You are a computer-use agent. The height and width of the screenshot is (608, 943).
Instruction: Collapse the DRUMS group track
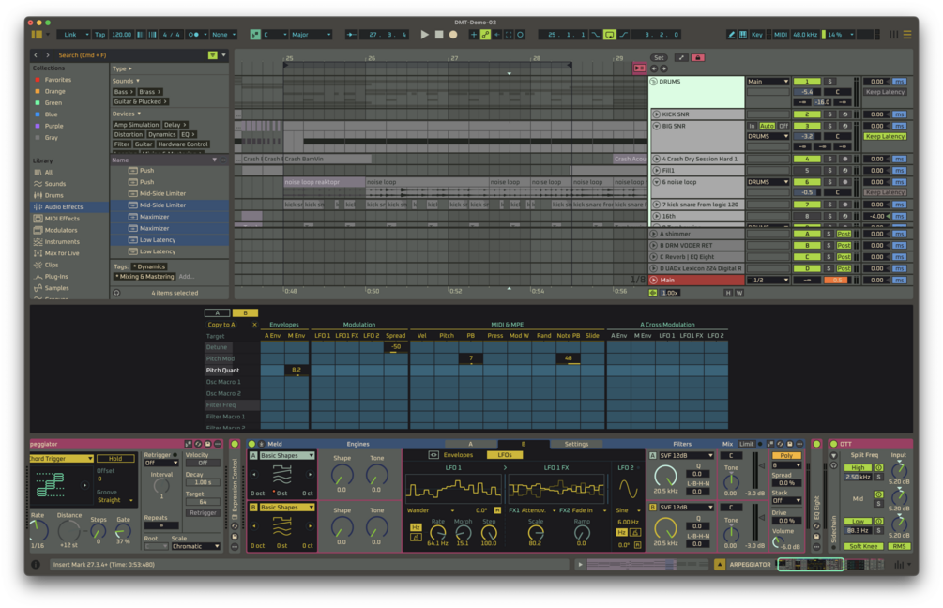(654, 82)
